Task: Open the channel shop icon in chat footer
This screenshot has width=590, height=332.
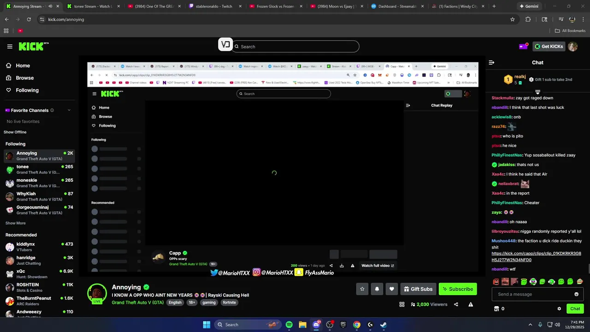Action: (496, 309)
